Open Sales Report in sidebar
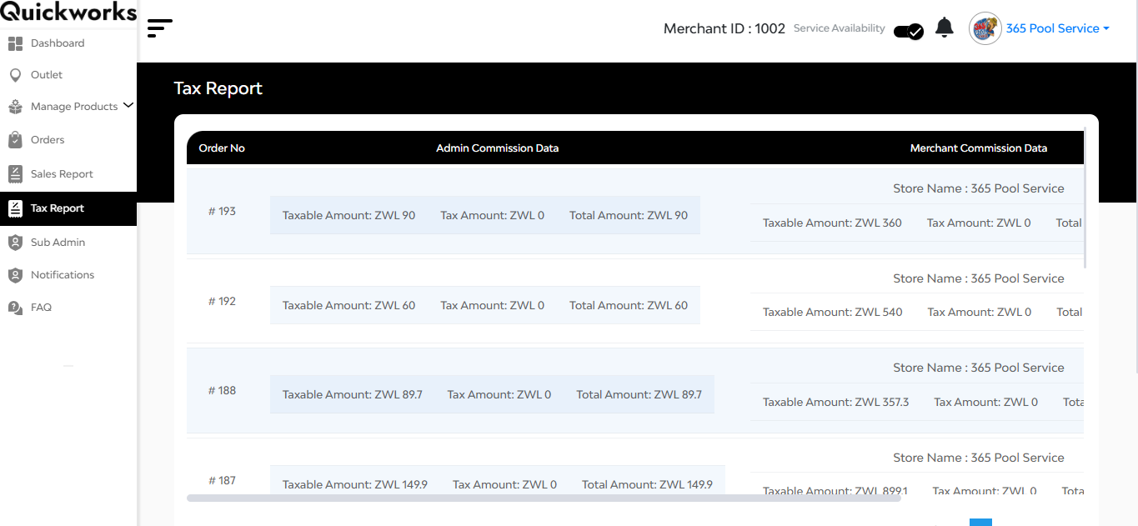 click(x=62, y=174)
